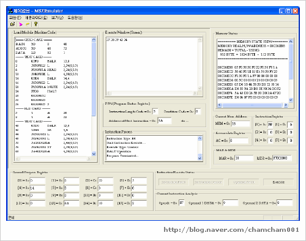Open the 보기(V) menu

pos(58,18)
